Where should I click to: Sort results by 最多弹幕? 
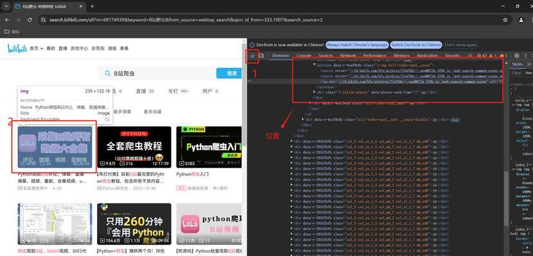122,112
